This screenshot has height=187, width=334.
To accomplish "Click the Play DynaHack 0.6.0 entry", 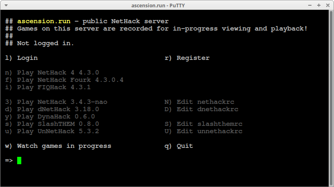I will click(x=50, y=117).
